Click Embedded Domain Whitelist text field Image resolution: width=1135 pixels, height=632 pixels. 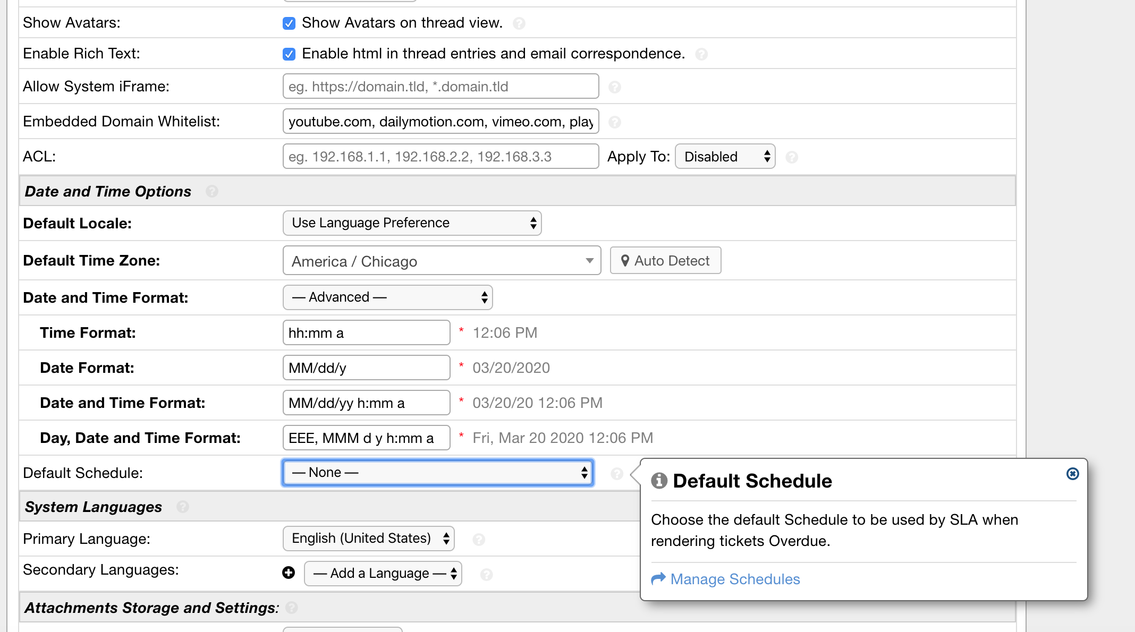tap(441, 122)
